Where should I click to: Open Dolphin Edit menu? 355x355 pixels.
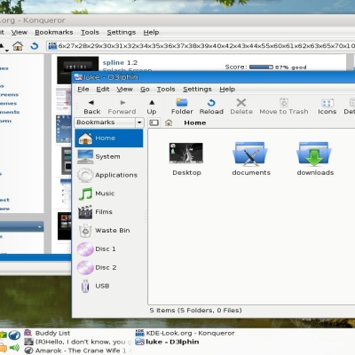click(103, 89)
